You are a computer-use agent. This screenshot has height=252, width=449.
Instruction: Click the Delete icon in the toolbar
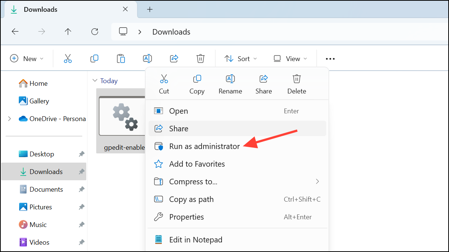coord(200,58)
